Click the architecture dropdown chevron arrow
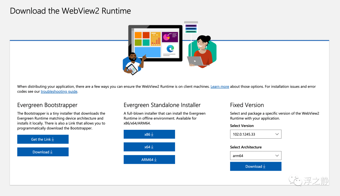This screenshot has width=340, height=196. pyautogui.click(x=277, y=156)
